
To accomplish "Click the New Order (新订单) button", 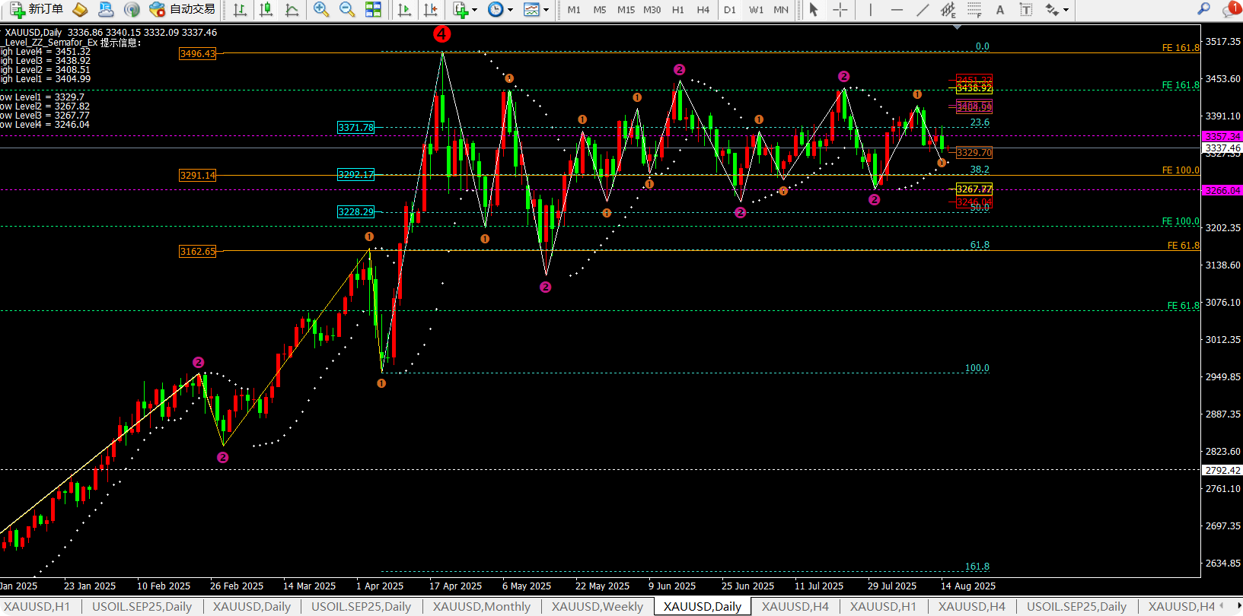I will [x=37, y=9].
